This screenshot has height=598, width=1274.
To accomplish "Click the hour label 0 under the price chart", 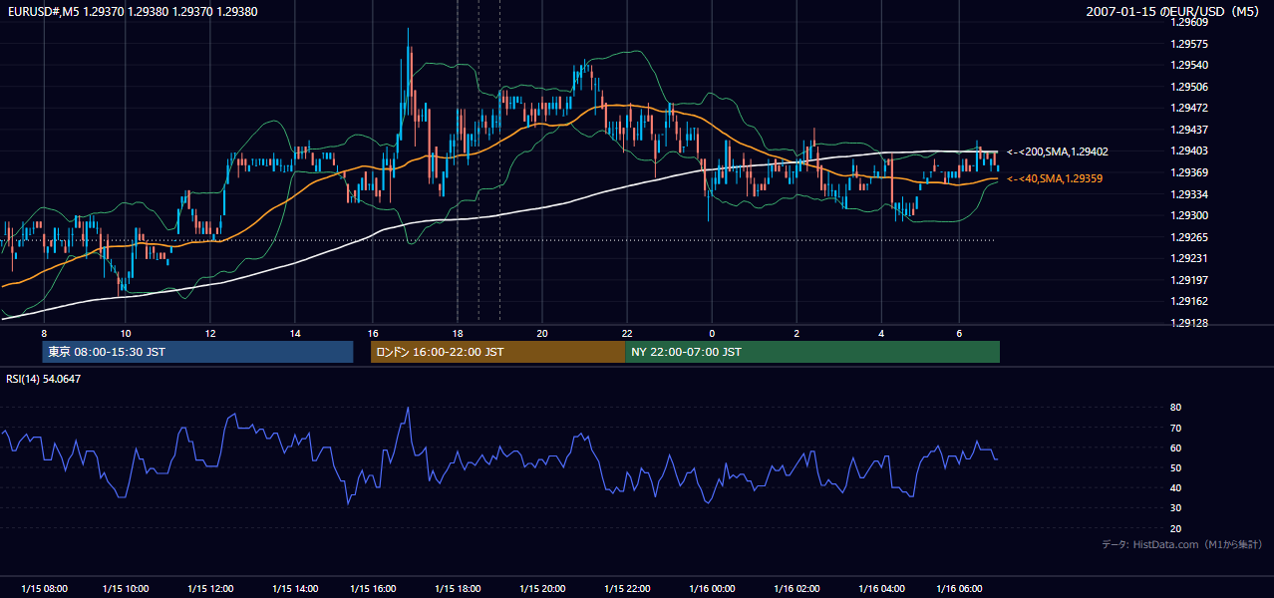I will pyautogui.click(x=712, y=332).
